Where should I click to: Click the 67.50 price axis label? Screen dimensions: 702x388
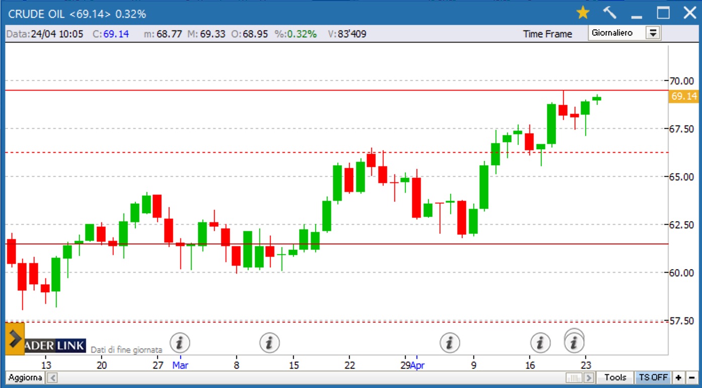pos(681,128)
